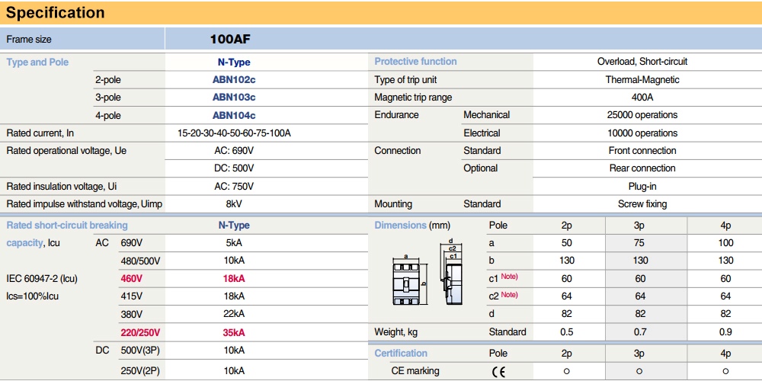Click the weight value 0.7

pyautogui.click(x=639, y=333)
